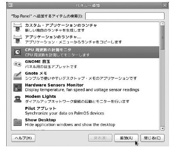Select the 'GNOME 目玉' row title
The width and height of the screenshot is (181, 147).
(x=37, y=61)
